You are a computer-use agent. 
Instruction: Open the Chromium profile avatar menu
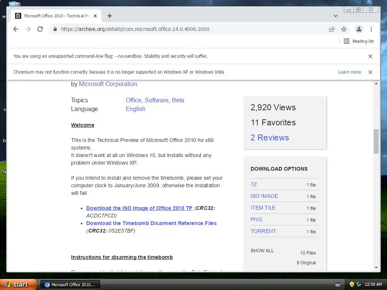[359, 29]
